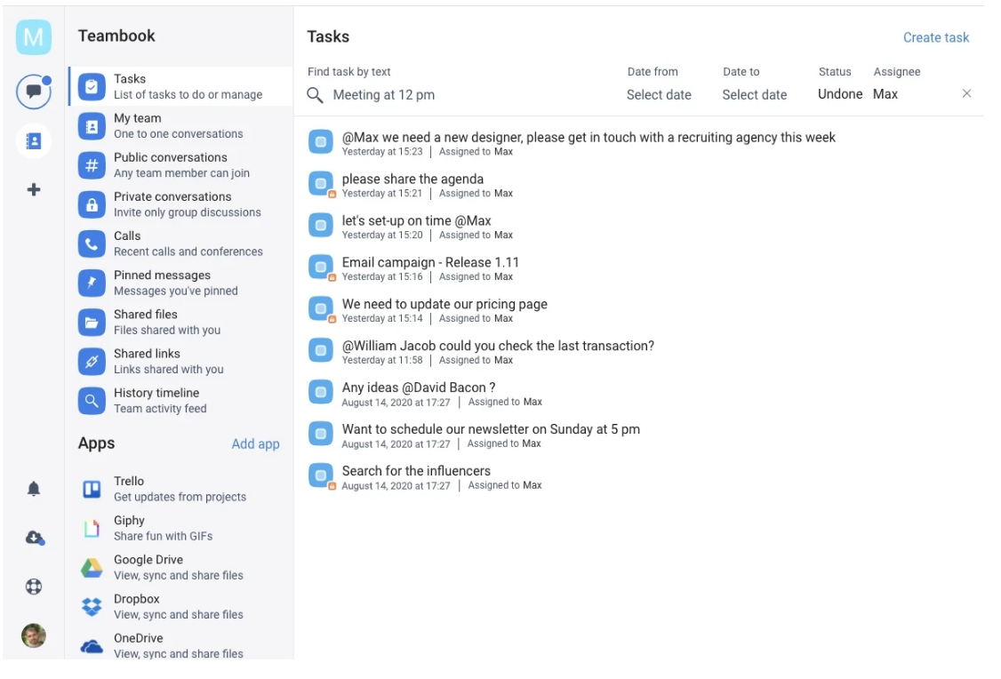The height and width of the screenshot is (679, 1001).
Task: Toggle checkbox for 'Email campaign - Release 1.11'
Action: (x=320, y=268)
